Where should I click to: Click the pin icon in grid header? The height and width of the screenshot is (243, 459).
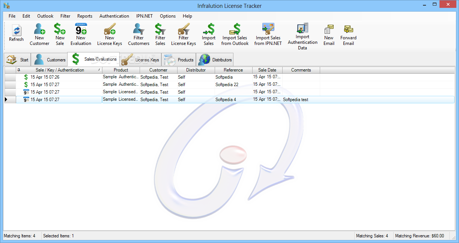coord(19,70)
